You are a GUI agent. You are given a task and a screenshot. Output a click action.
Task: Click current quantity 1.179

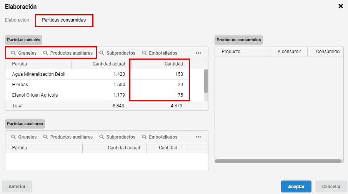tap(119, 95)
